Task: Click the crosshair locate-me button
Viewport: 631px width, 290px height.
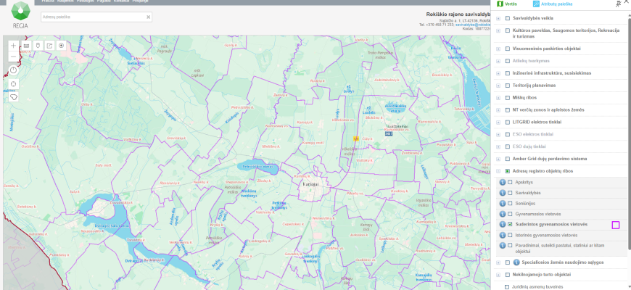Action: [14, 84]
